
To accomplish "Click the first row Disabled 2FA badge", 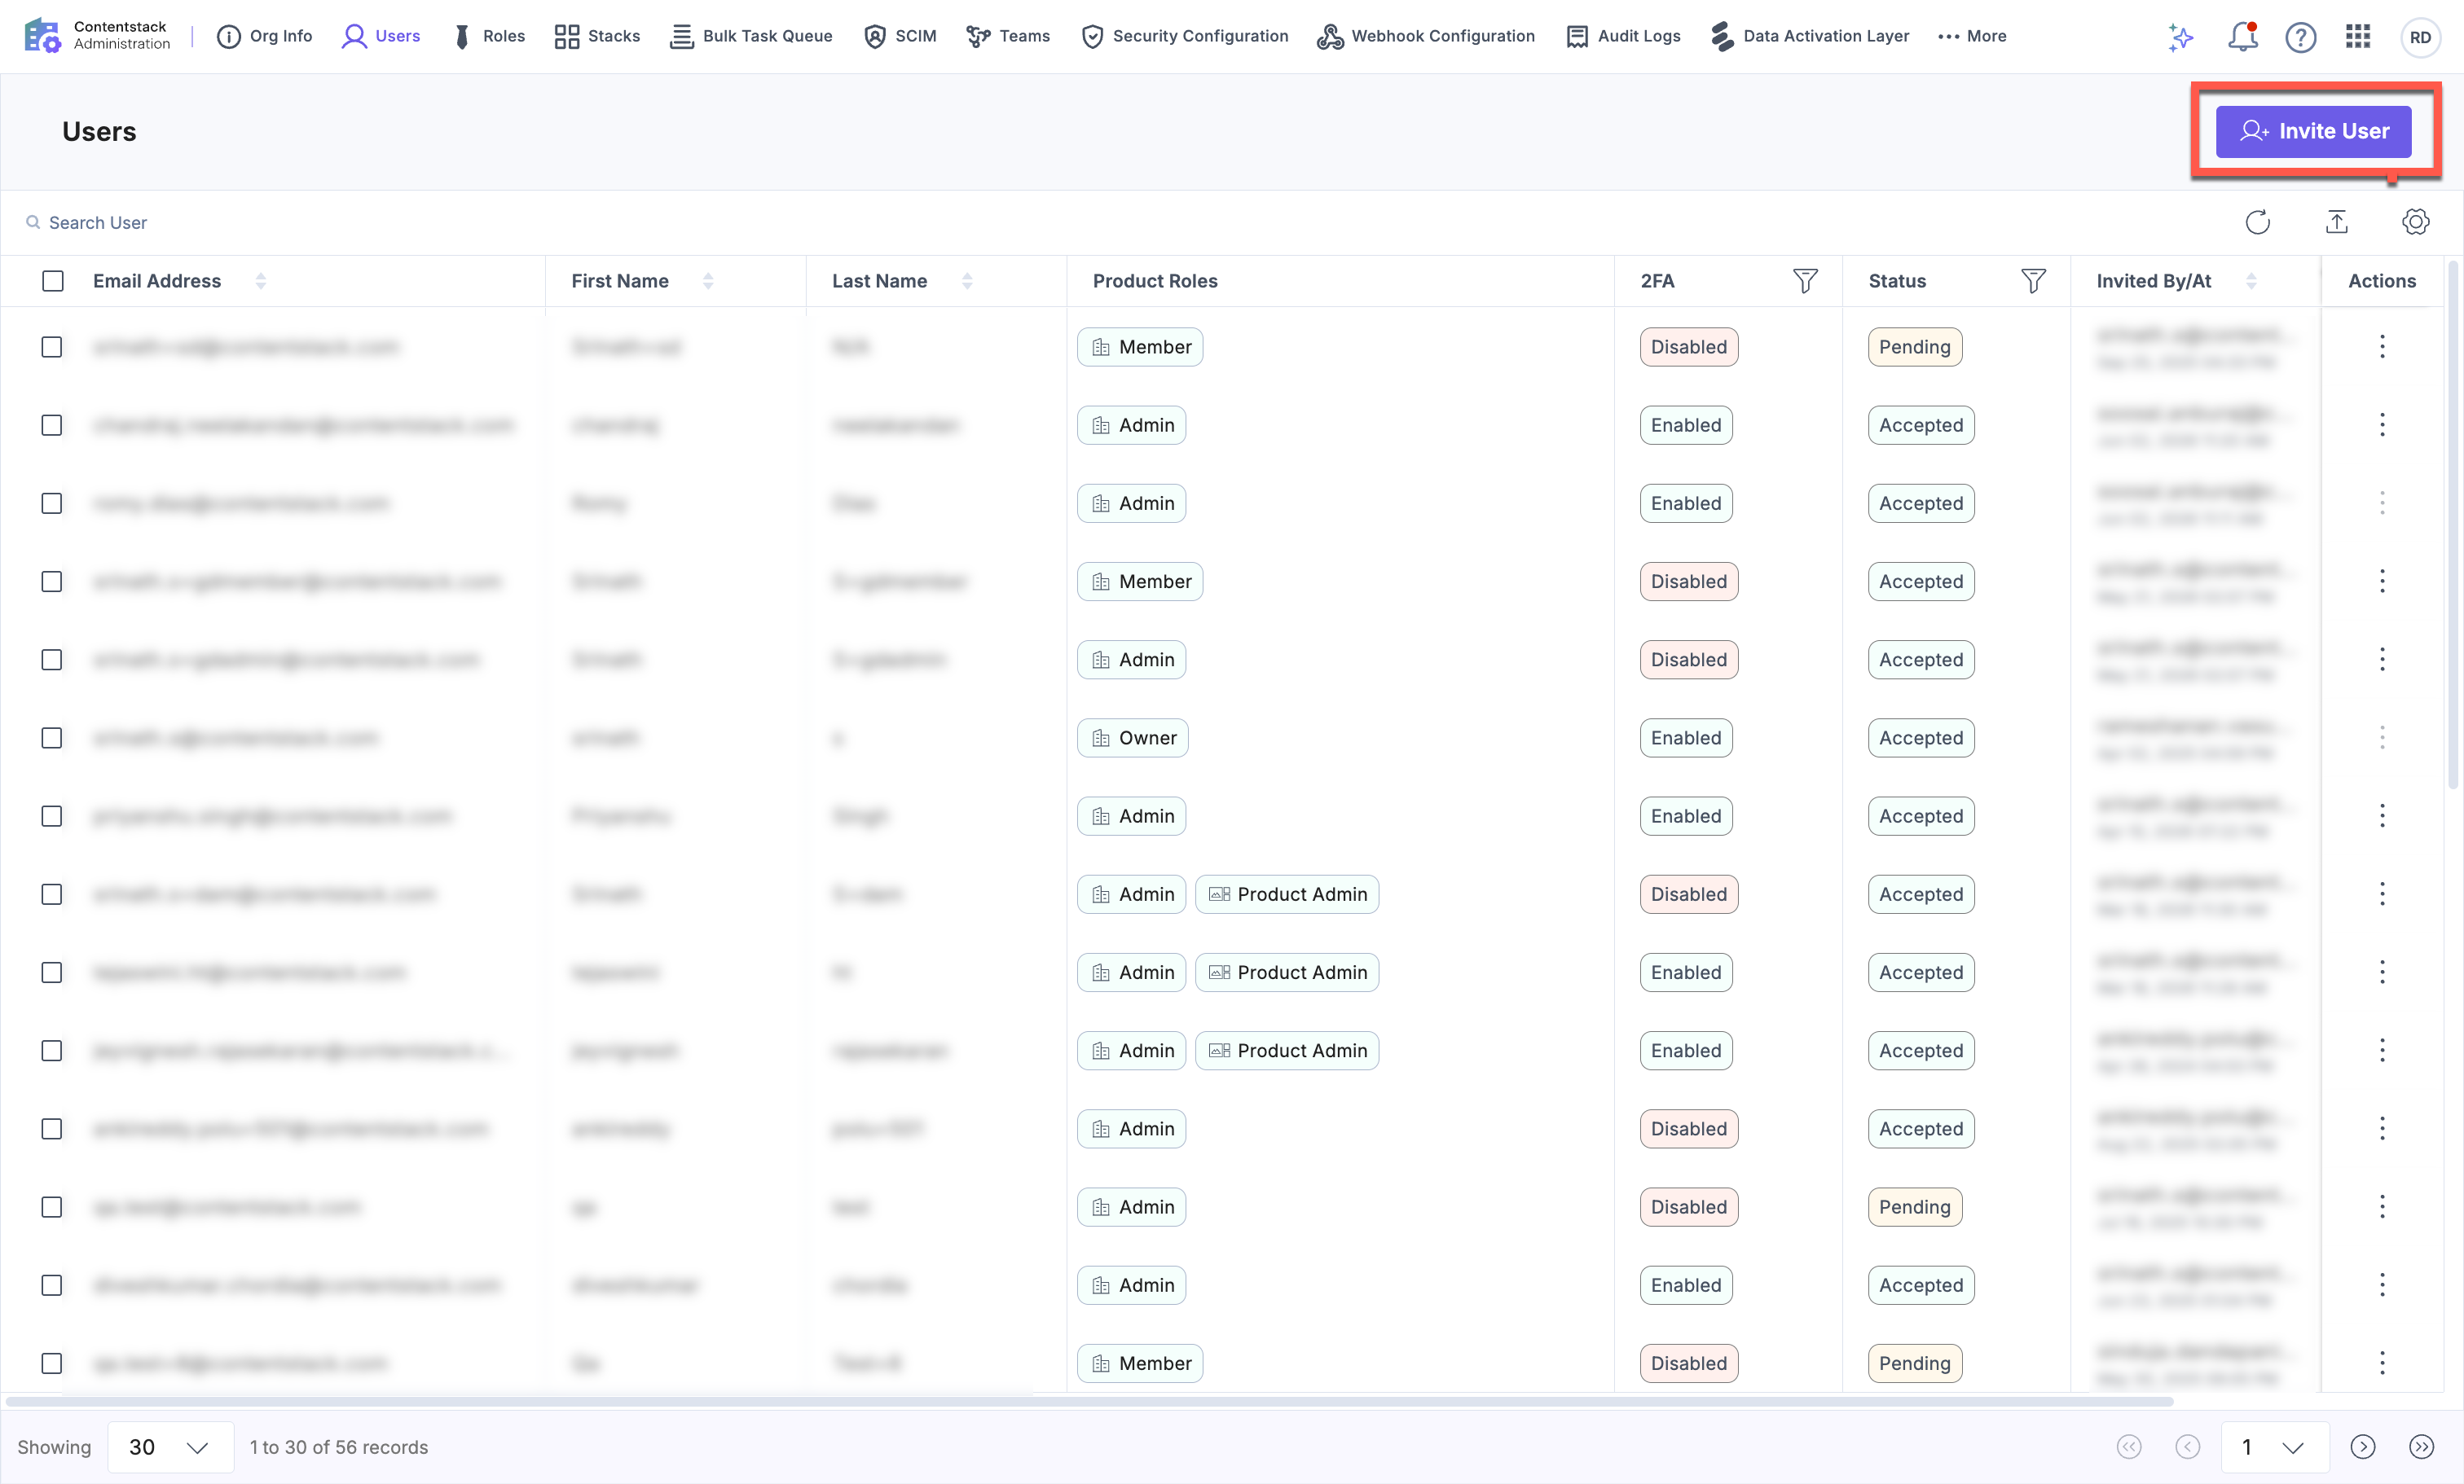I will click(1688, 347).
